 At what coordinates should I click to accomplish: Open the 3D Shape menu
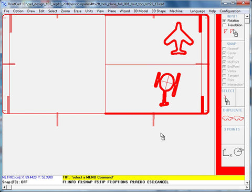(x=159, y=11)
